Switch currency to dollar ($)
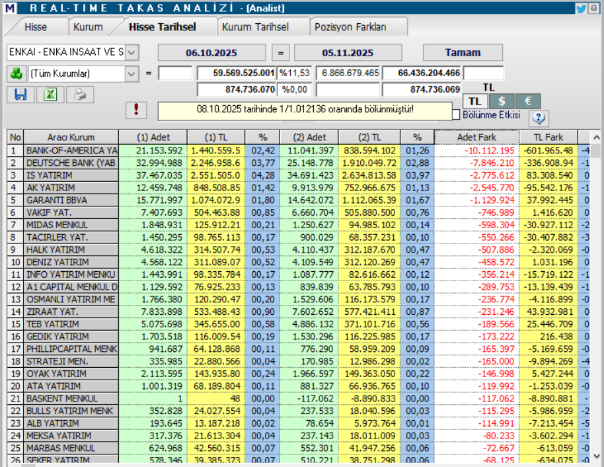The height and width of the screenshot is (467, 604). tap(502, 101)
